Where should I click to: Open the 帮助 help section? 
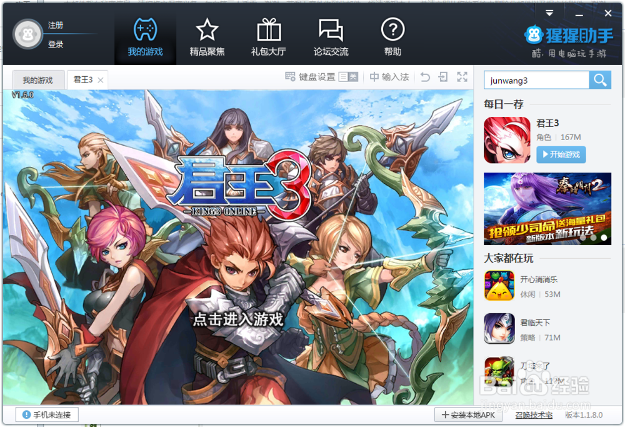[392, 37]
